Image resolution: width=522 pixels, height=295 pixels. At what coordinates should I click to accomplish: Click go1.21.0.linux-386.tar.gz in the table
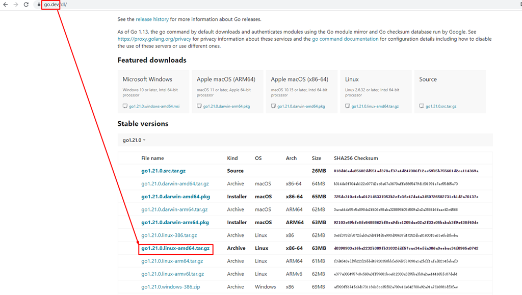pos(169,235)
